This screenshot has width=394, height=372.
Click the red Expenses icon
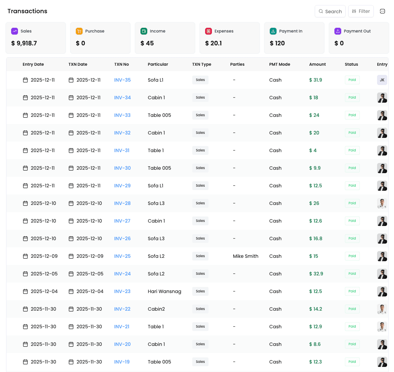pyautogui.click(x=209, y=31)
